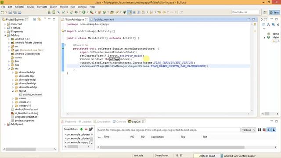The height and width of the screenshot is (158, 281).
Task: Click the Open Type folder icon
Action: point(112,12)
